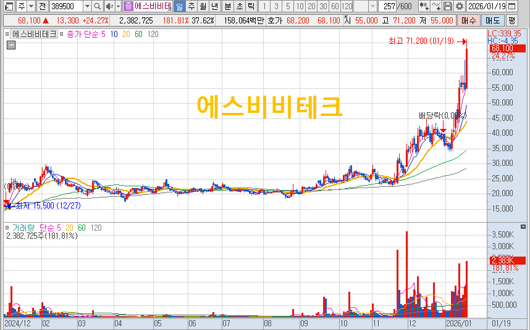Click the stock code field showing 389500
This screenshot has height=330, width=530.
(x=66, y=6)
